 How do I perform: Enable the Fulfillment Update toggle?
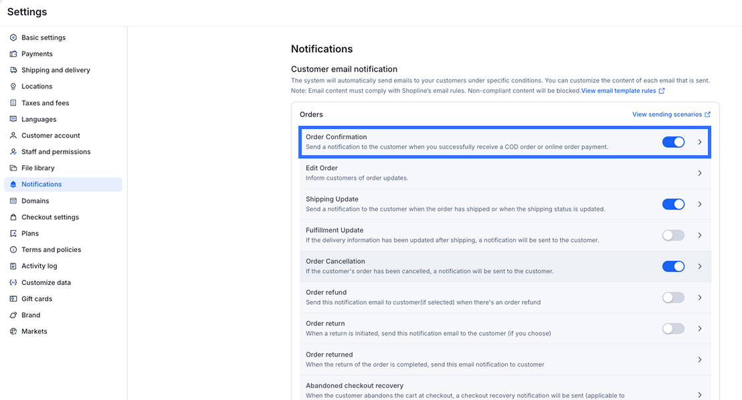pyautogui.click(x=673, y=235)
